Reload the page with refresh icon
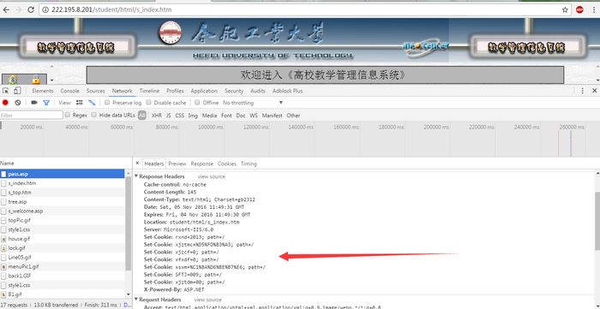 pos(31,10)
